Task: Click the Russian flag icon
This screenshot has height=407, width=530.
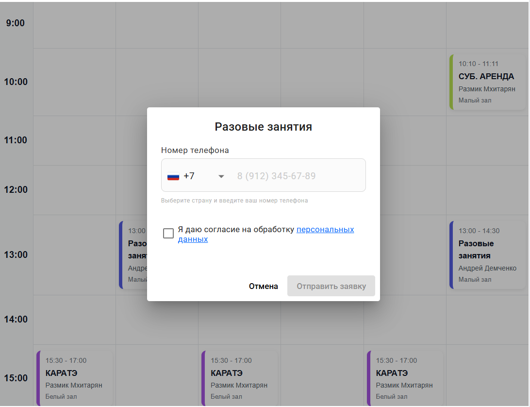Action: (173, 176)
